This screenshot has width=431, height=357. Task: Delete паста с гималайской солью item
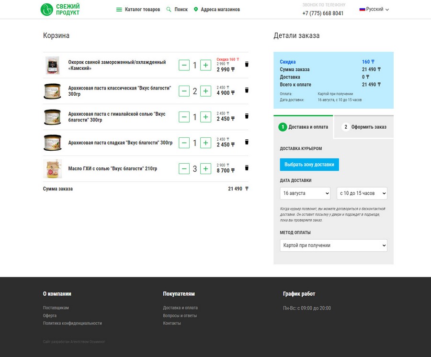(x=247, y=116)
